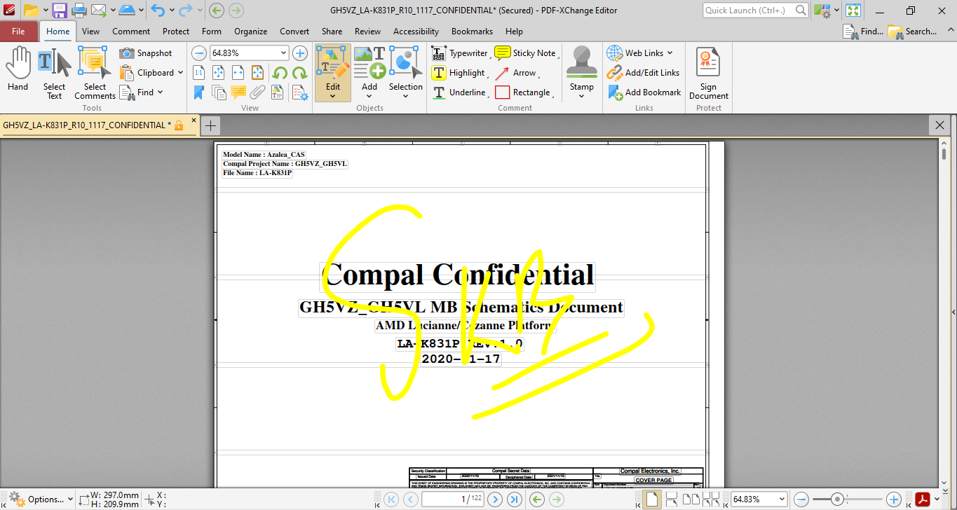Show the Attachments paperclip pane

click(x=258, y=92)
